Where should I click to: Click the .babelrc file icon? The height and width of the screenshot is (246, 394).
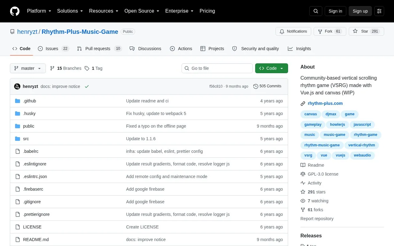coord(18,151)
